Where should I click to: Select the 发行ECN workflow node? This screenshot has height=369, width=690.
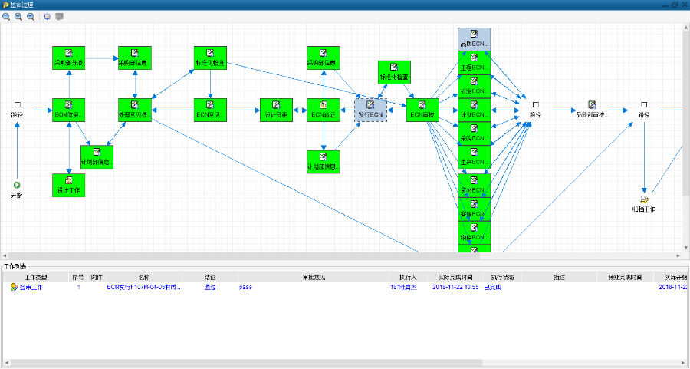point(370,110)
